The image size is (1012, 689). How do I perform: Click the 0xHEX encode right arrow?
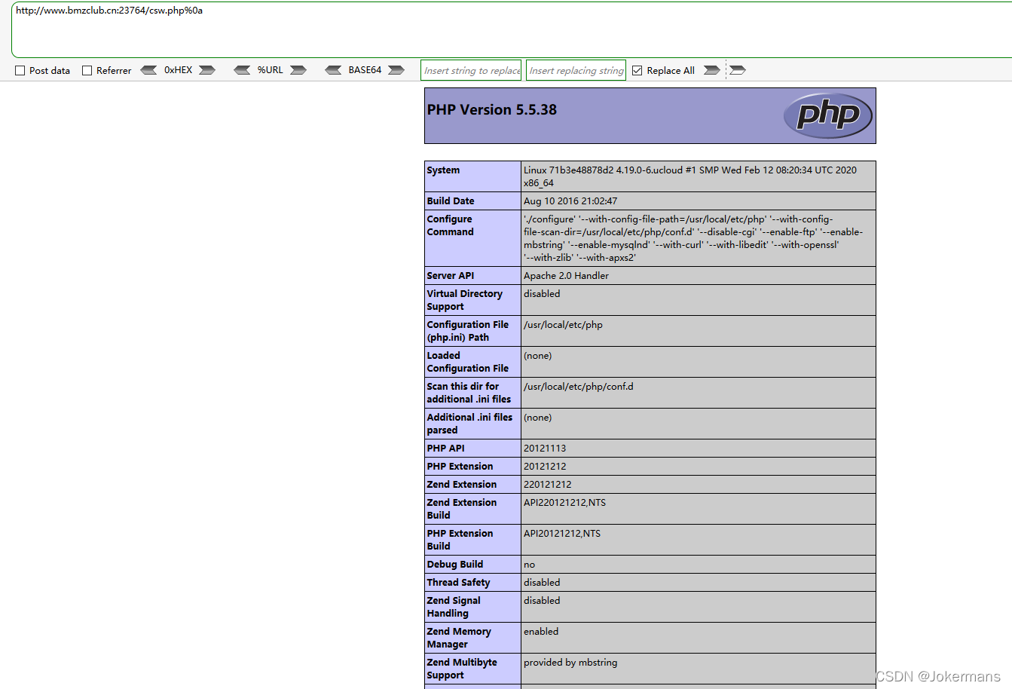click(x=207, y=70)
